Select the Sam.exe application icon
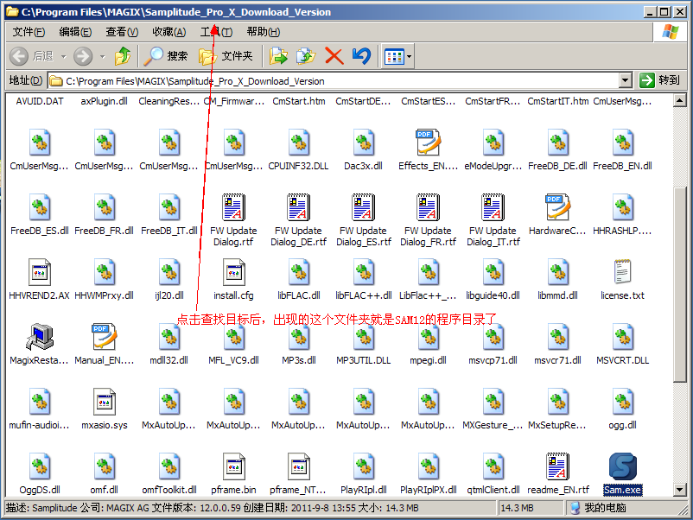Screen dimensions: 693x520 click(622, 466)
